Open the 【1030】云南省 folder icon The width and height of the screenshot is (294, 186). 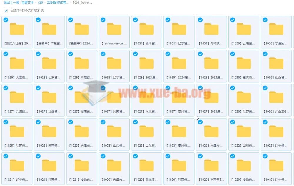(244, 29)
